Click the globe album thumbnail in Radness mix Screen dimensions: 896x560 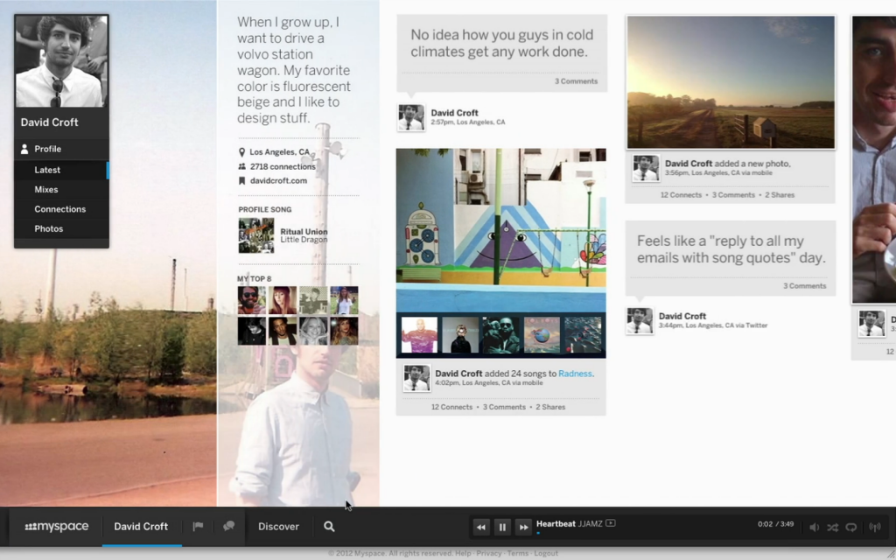click(x=542, y=335)
